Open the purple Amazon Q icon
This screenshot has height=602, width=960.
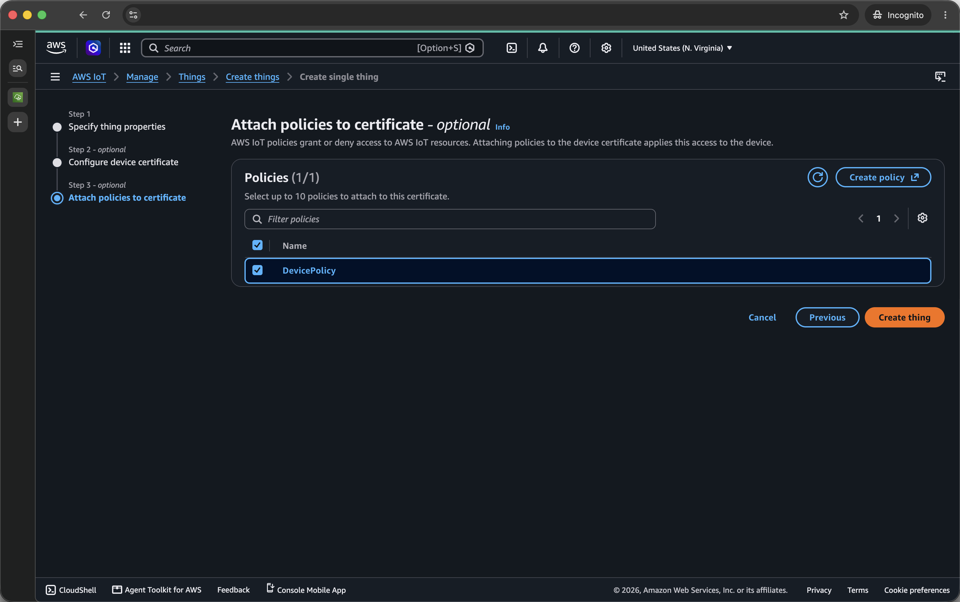coord(93,48)
